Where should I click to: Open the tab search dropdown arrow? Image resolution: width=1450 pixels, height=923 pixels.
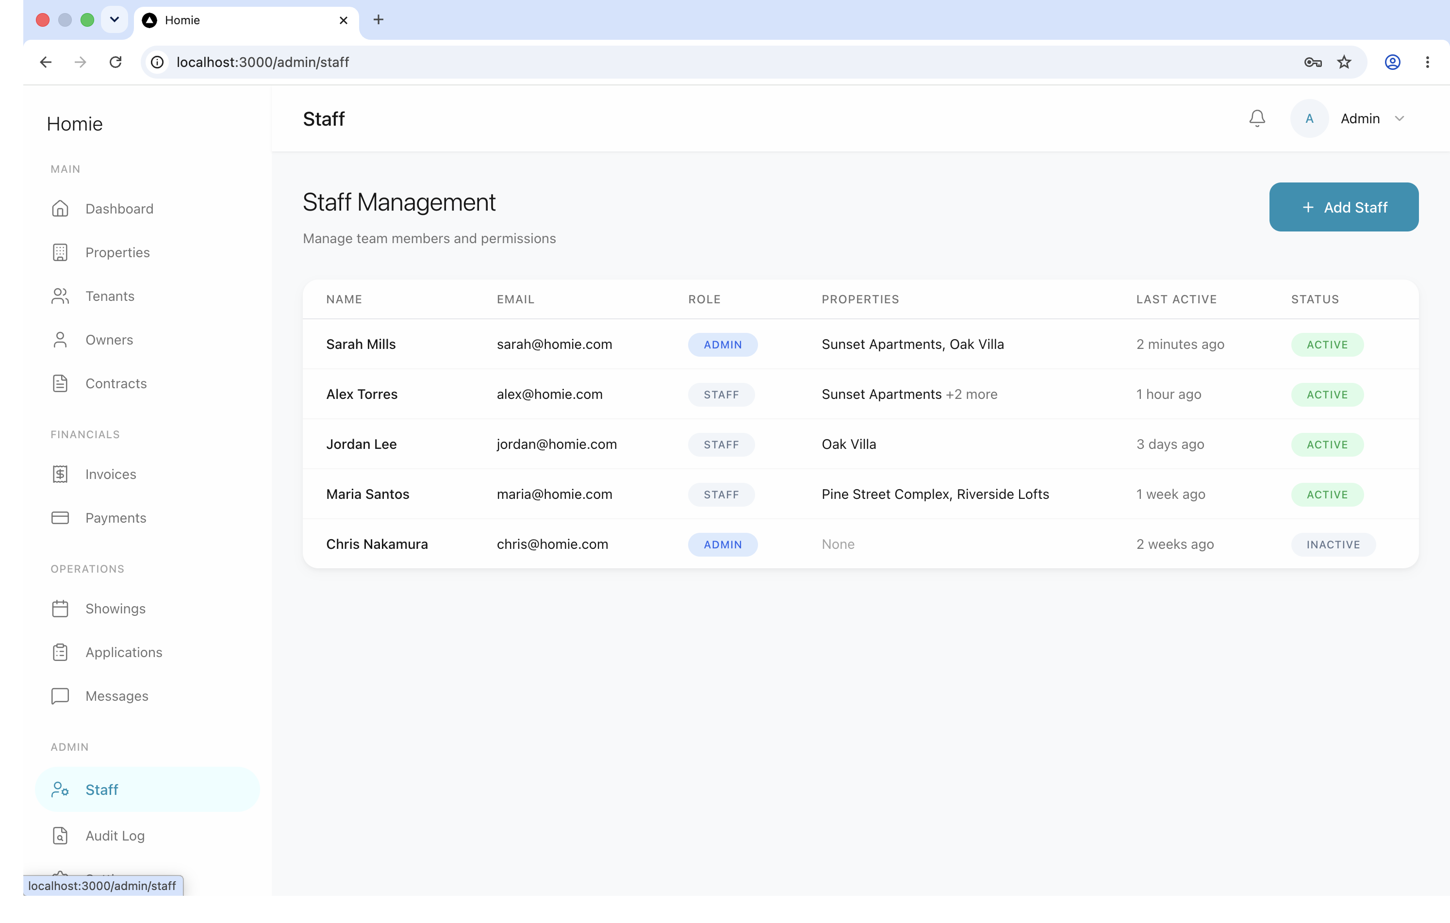(115, 20)
